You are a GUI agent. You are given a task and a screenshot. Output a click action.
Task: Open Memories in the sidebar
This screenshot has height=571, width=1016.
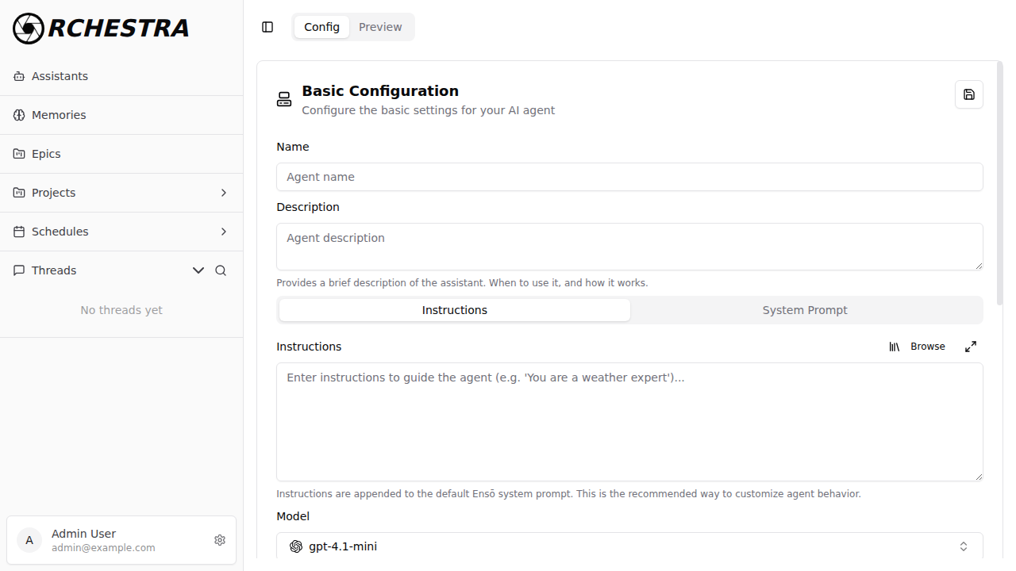click(x=121, y=115)
